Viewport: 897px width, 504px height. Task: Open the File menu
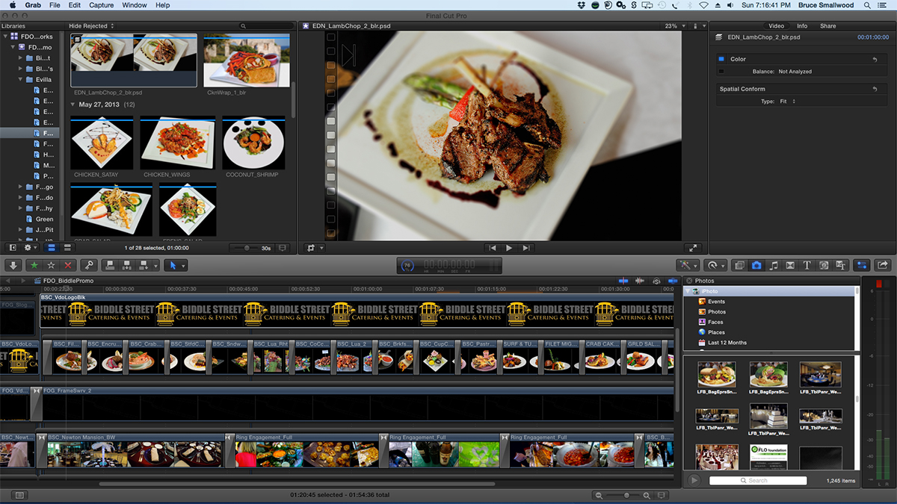[x=55, y=5]
